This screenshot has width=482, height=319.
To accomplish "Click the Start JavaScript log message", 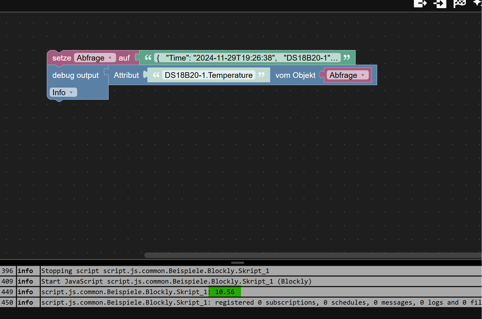I will [x=176, y=281].
